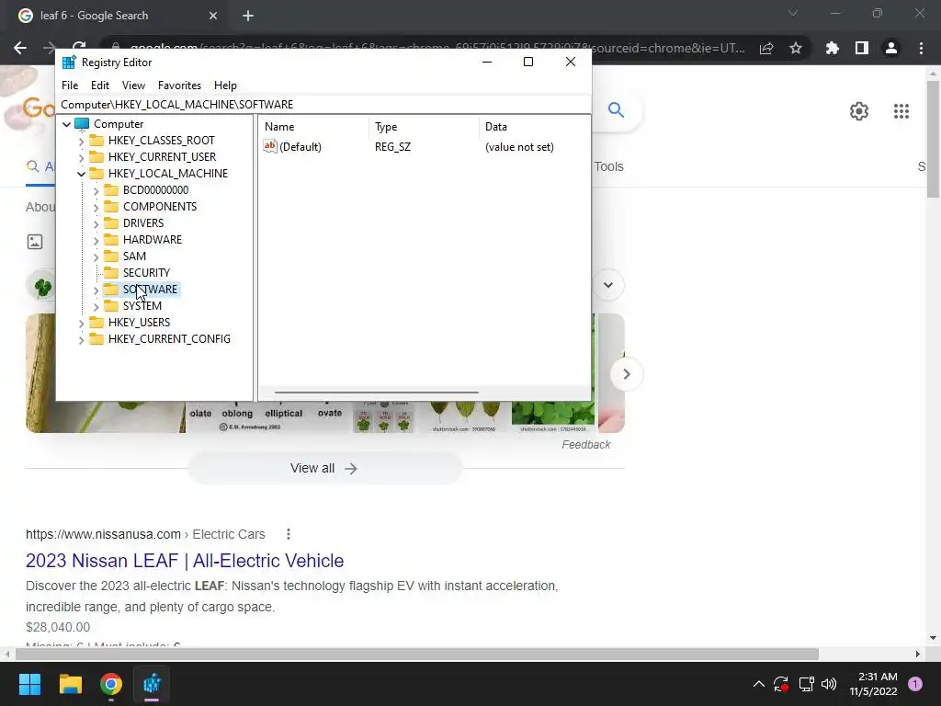Open Chrome three-dot menu
Viewport: 941px width, 706px height.
coord(921,48)
